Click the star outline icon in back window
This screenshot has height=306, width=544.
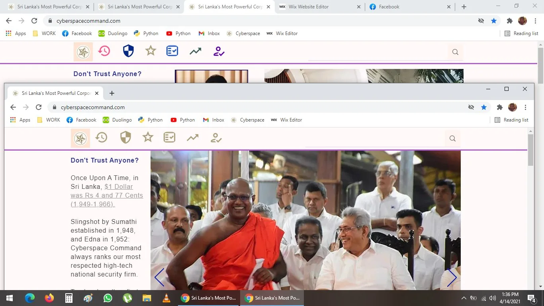coord(151,51)
